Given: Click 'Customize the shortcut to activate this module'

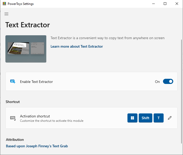Looking at the screenshot, I should [52, 121].
